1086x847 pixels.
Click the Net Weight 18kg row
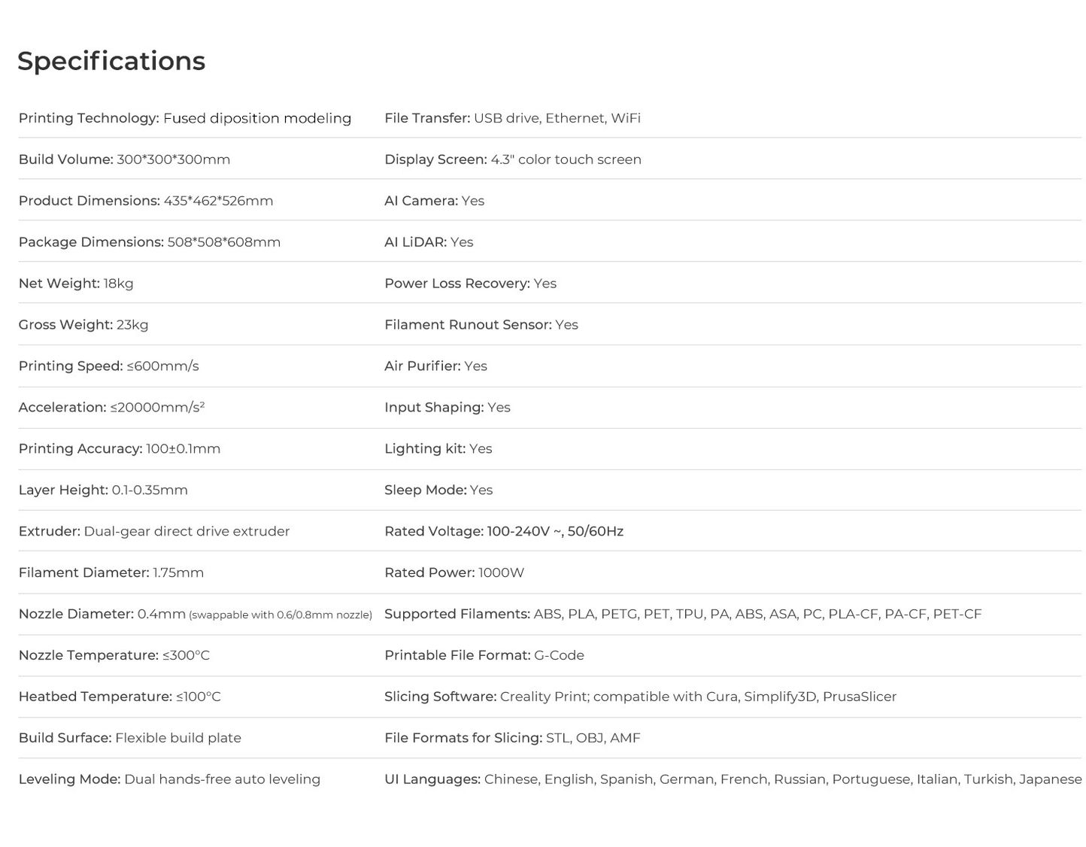(x=76, y=284)
